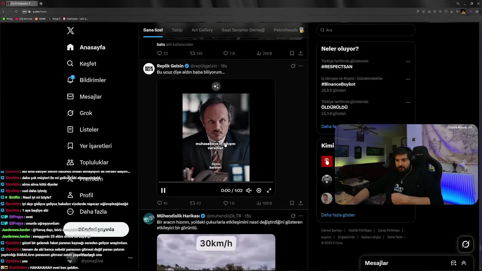Open Daha fazla menu in sidebar
This screenshot has width=482, height=271.
tap(87, 212)
